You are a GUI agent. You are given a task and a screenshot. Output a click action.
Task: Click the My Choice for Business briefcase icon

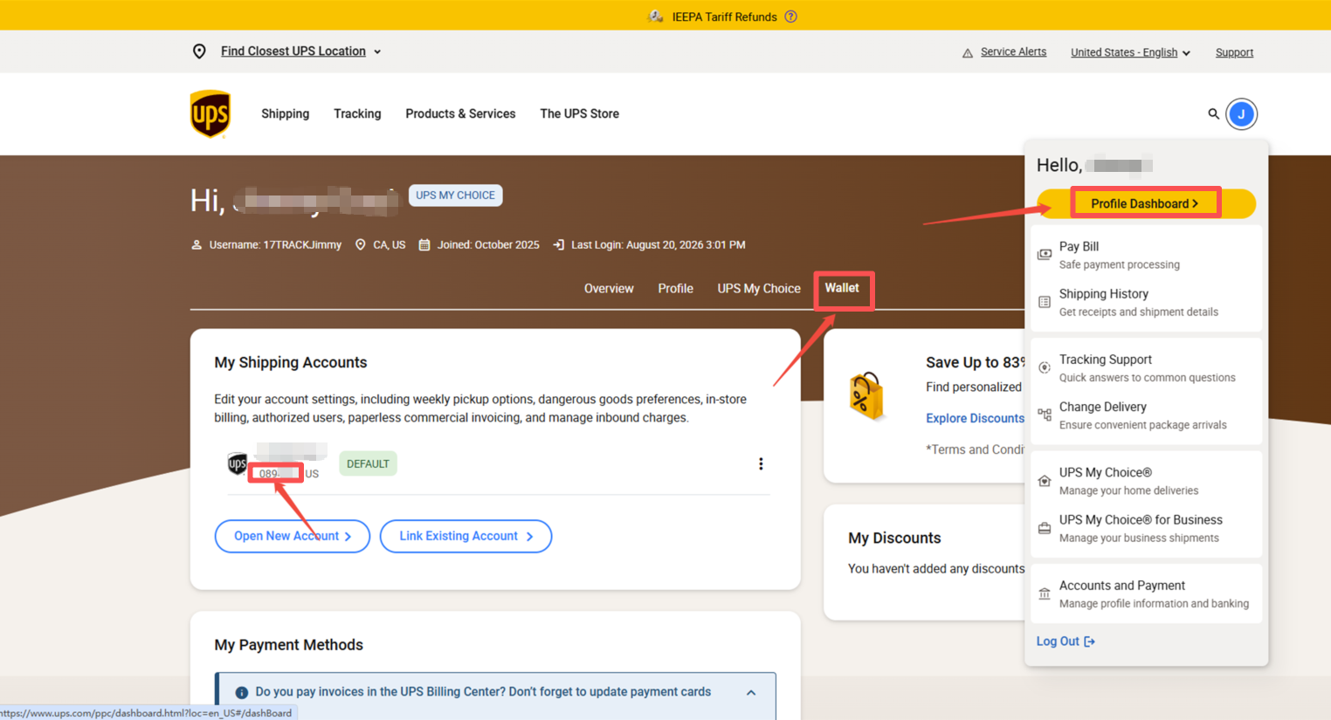pyautogui.click(x=1045, y=528)
